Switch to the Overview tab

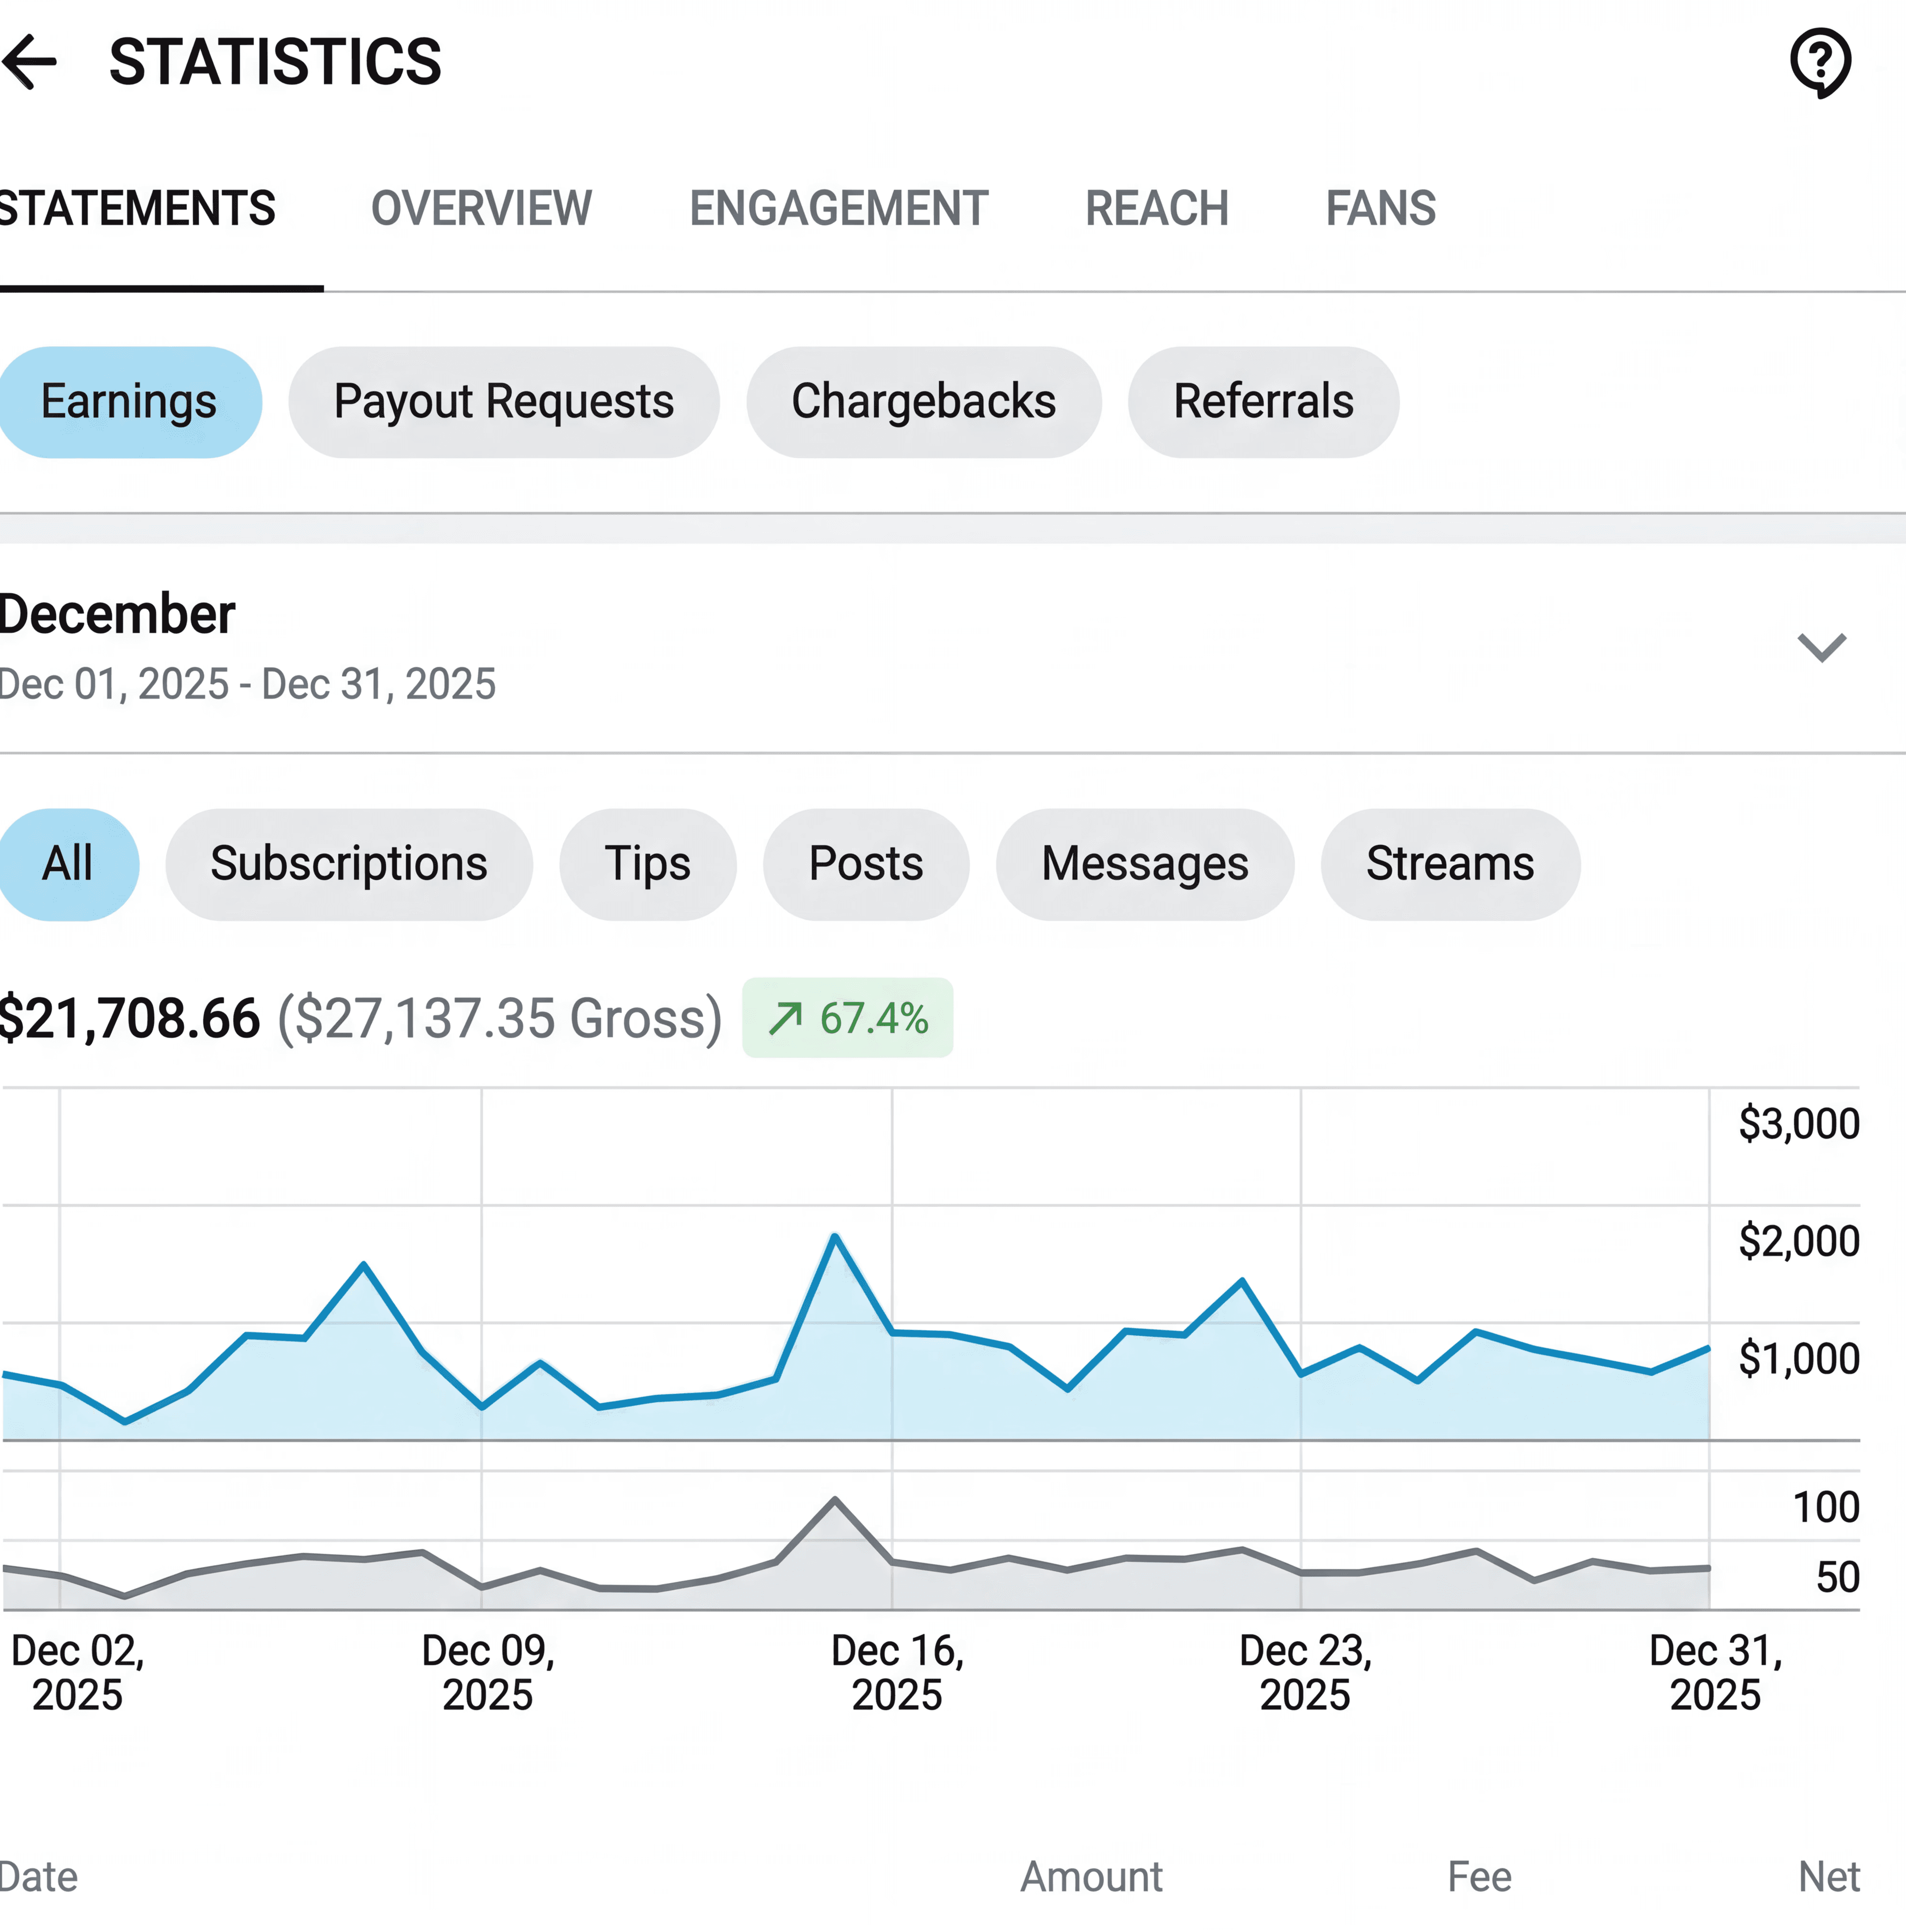(x=481, y=209)
